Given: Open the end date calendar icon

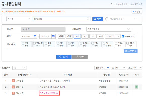Looking at the screenshot, I should pos(53,36).
